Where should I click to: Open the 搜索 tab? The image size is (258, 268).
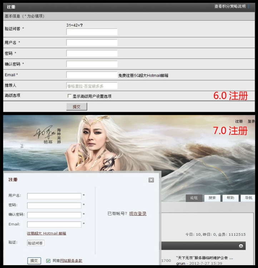(x=212, y=198)
